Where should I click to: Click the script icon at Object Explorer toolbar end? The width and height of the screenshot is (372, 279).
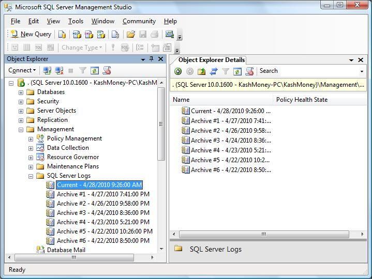coord(107,71)
